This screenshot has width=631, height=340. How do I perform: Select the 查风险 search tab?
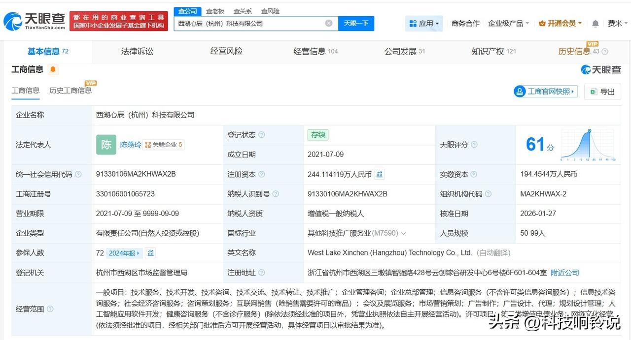point(270,11)
